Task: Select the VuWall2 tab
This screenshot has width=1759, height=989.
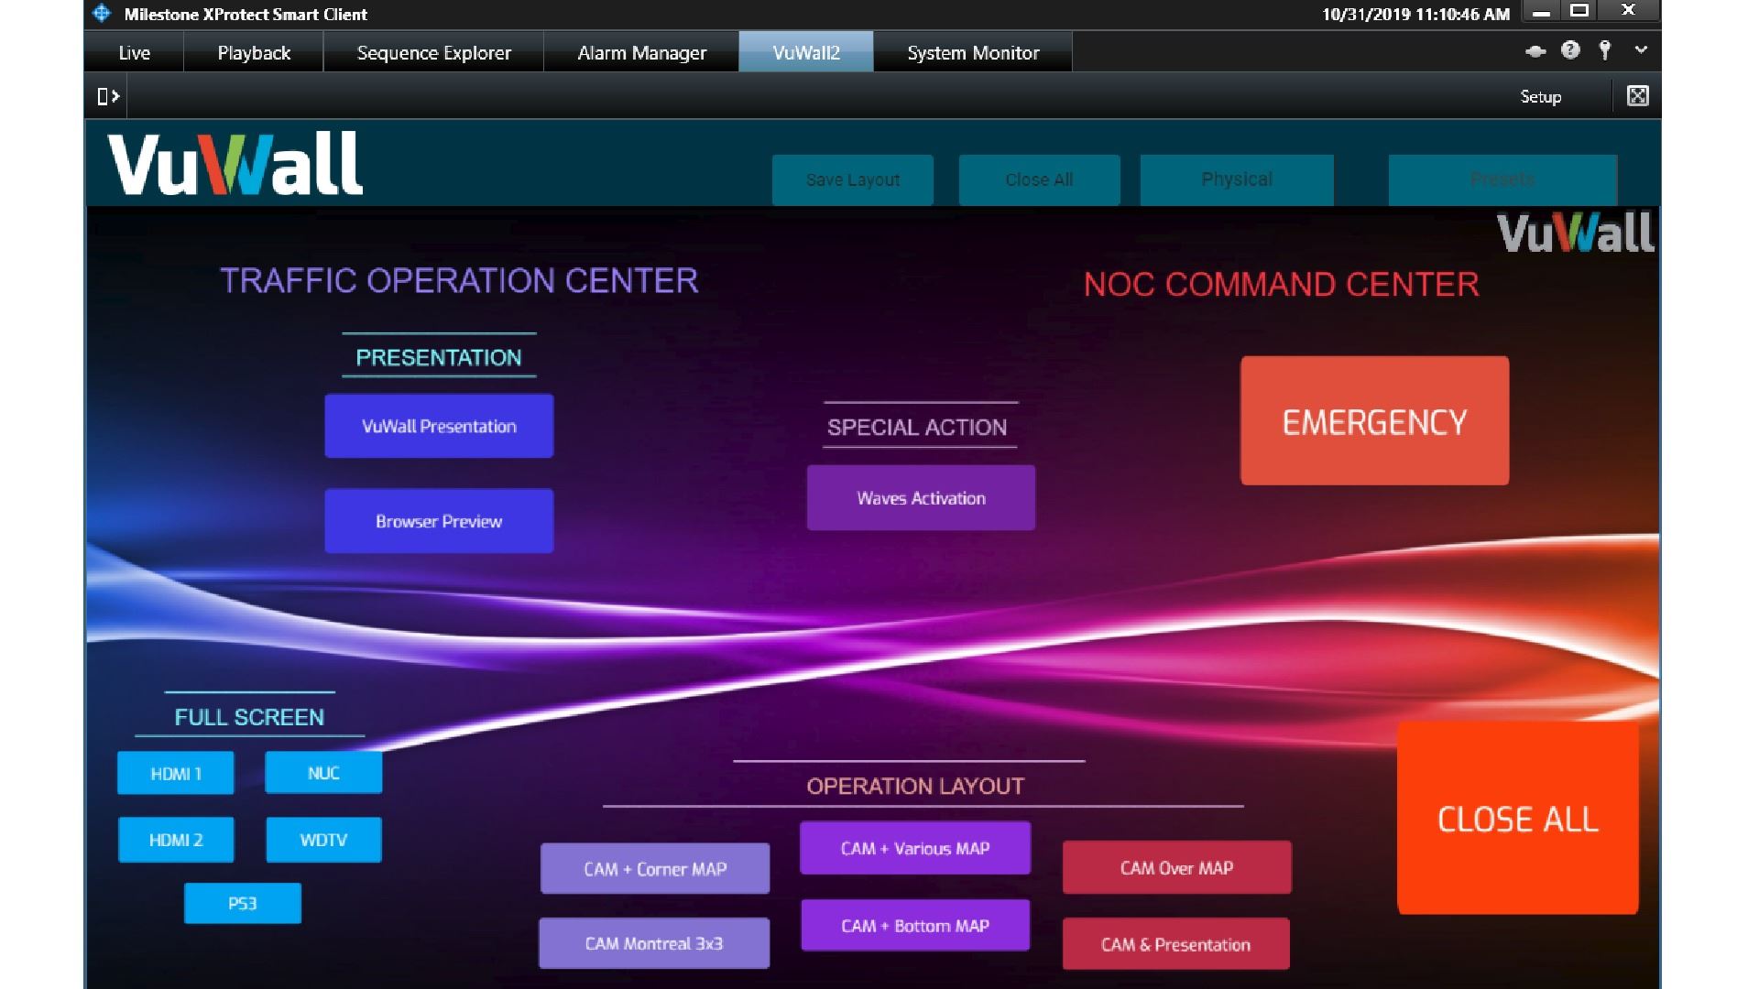Action: (x=806, y=53)
